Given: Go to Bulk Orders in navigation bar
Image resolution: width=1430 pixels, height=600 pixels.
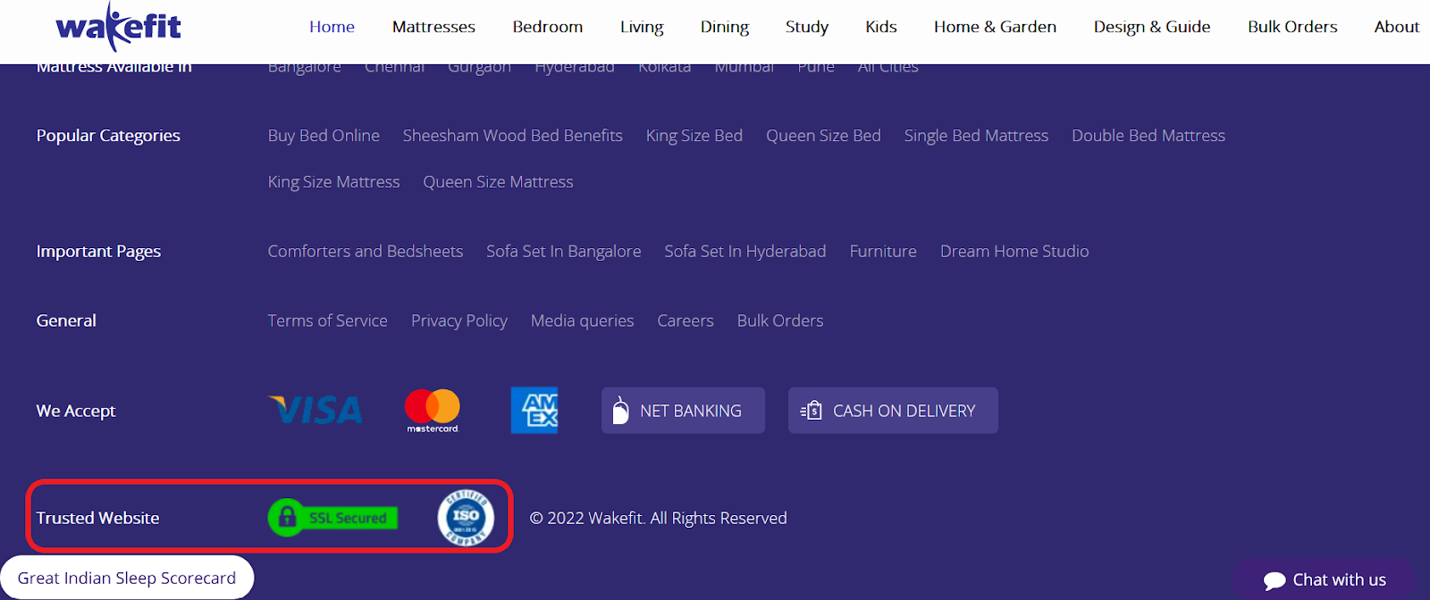Looking at the screenshot, I should click(1292, 27).
